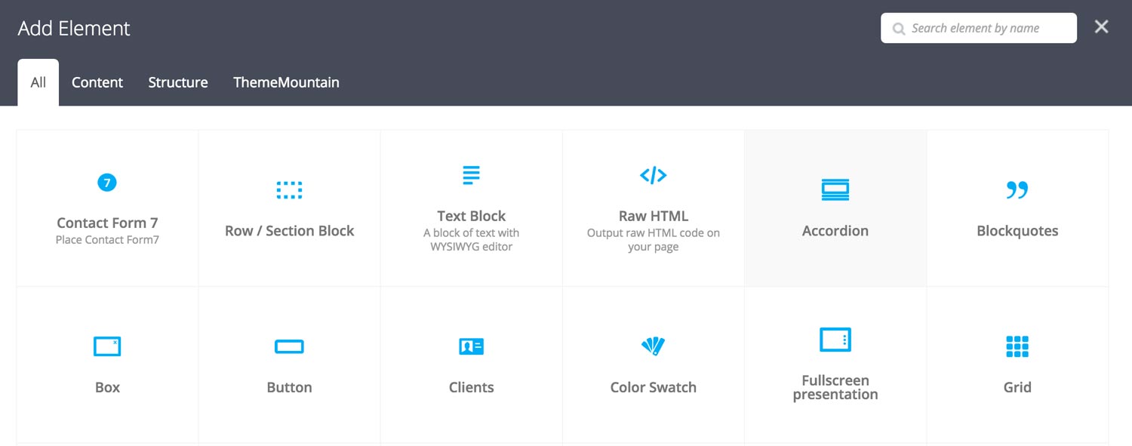The image size is (1132, 446).
Task: Select the Box element icon
Action: (107, 346)
